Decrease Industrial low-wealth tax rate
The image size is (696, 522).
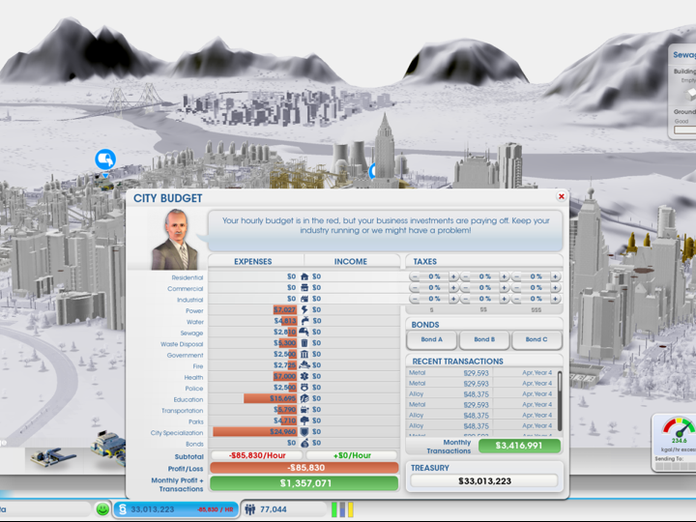pos(415,299)
